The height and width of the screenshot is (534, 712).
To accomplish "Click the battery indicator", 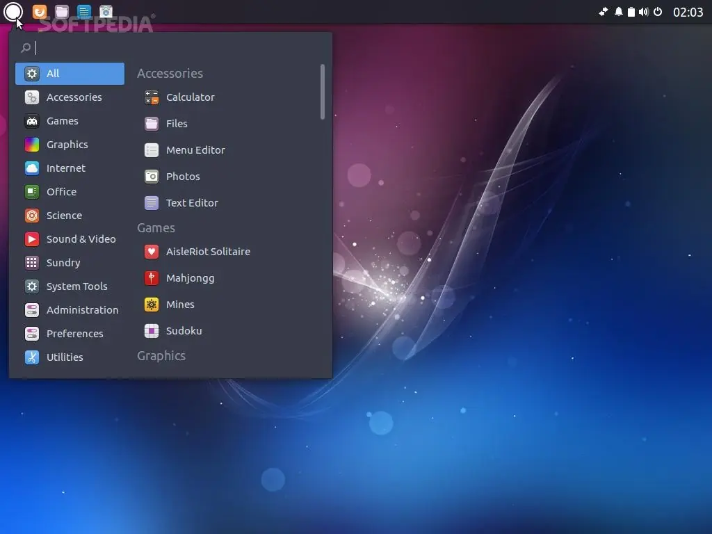I will (631, 12).
